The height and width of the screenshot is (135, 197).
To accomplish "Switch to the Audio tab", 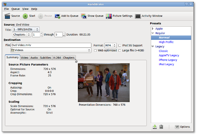I will [34, 58].
